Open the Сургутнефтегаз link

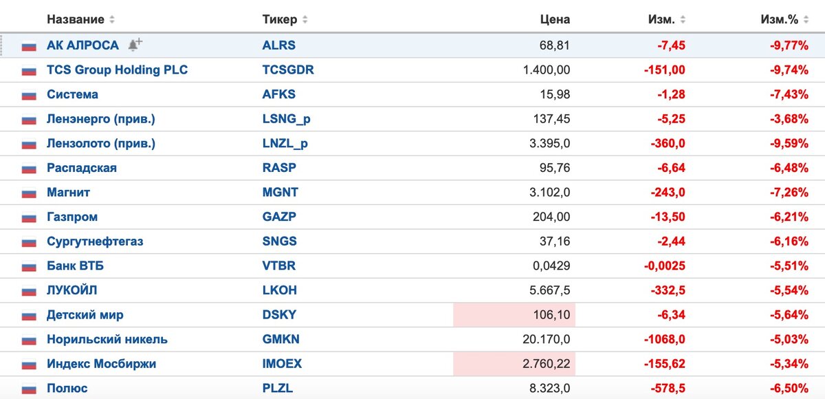(95, 241)
